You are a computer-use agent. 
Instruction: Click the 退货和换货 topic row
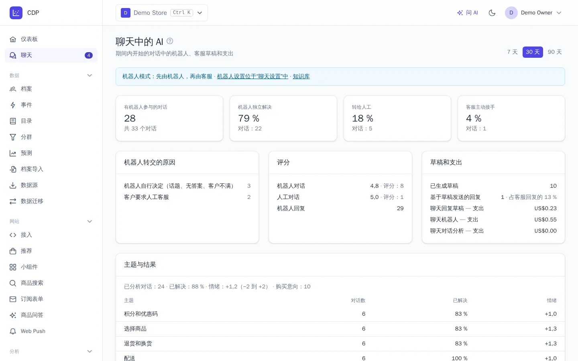(x=340, y=344)
